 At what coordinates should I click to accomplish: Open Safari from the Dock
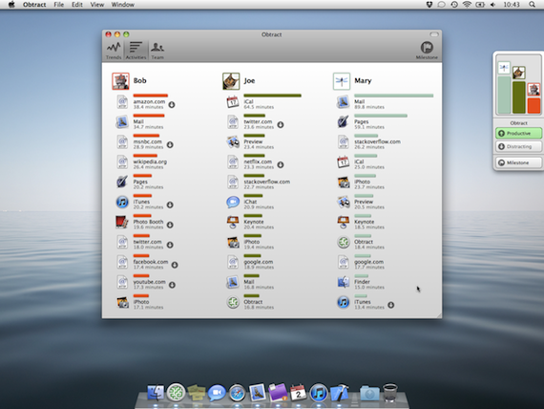click(x=237, y=393)
